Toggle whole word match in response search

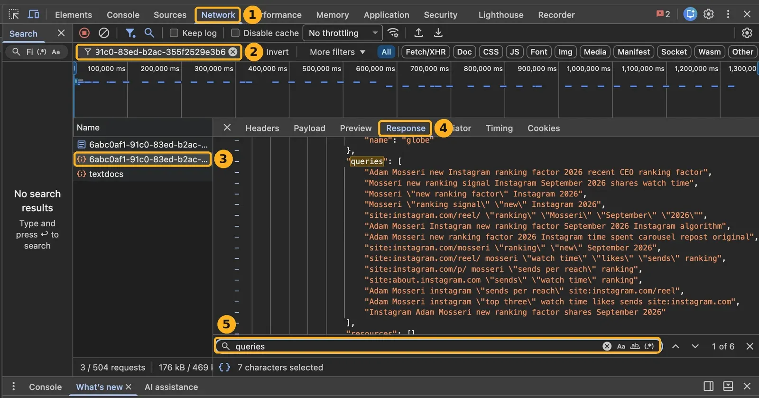pyautogui.click(x=635, y=346)
